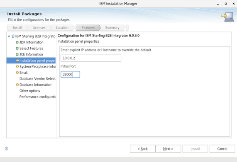Image resolution: width=237 pixels, height=162 pixels.
Task: Go to the Summary wizard step
Action: 112,28
